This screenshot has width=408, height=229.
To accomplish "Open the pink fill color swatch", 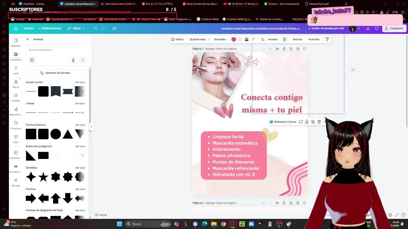I will (234, 39).
